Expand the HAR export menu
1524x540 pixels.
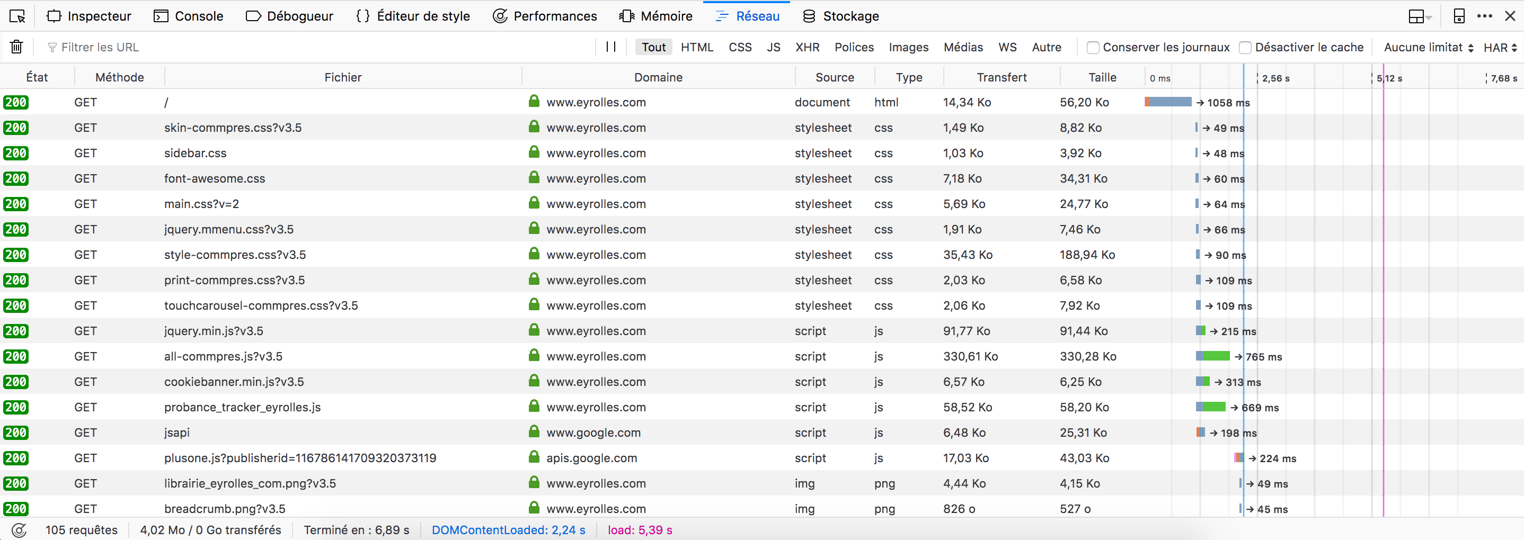(x=1500, y=47)
